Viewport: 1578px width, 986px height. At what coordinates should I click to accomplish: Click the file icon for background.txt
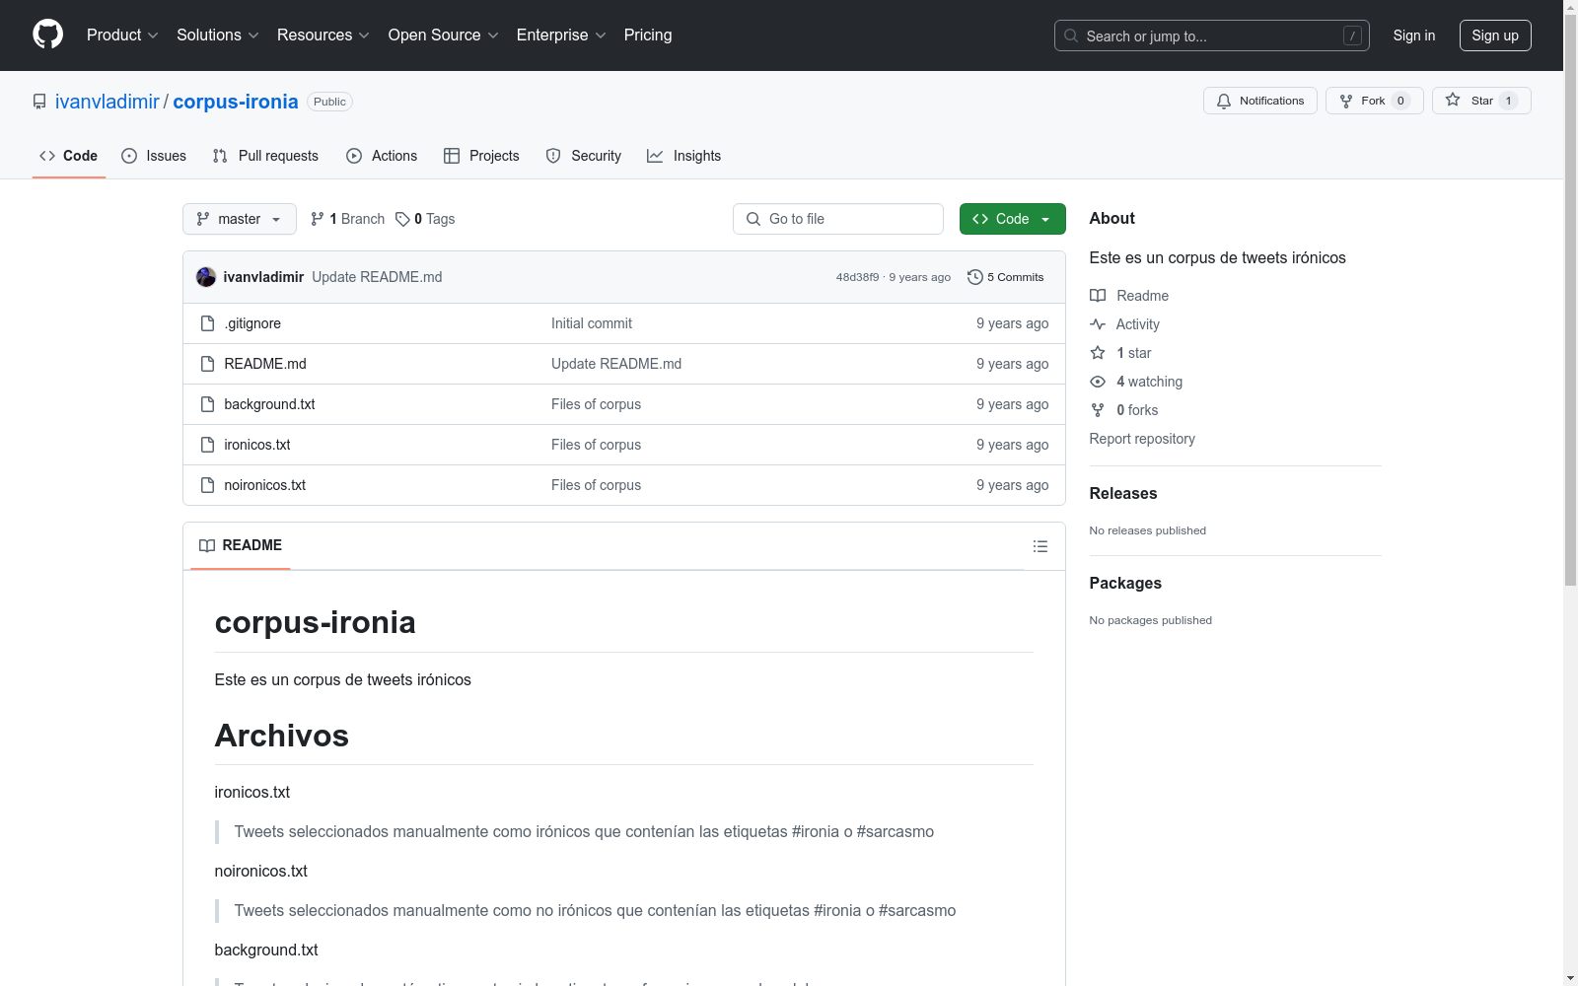coord(207,404)
